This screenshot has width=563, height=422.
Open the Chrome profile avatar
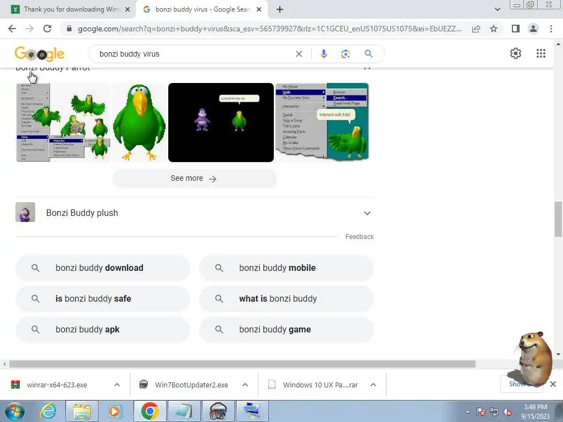(533, 29)
